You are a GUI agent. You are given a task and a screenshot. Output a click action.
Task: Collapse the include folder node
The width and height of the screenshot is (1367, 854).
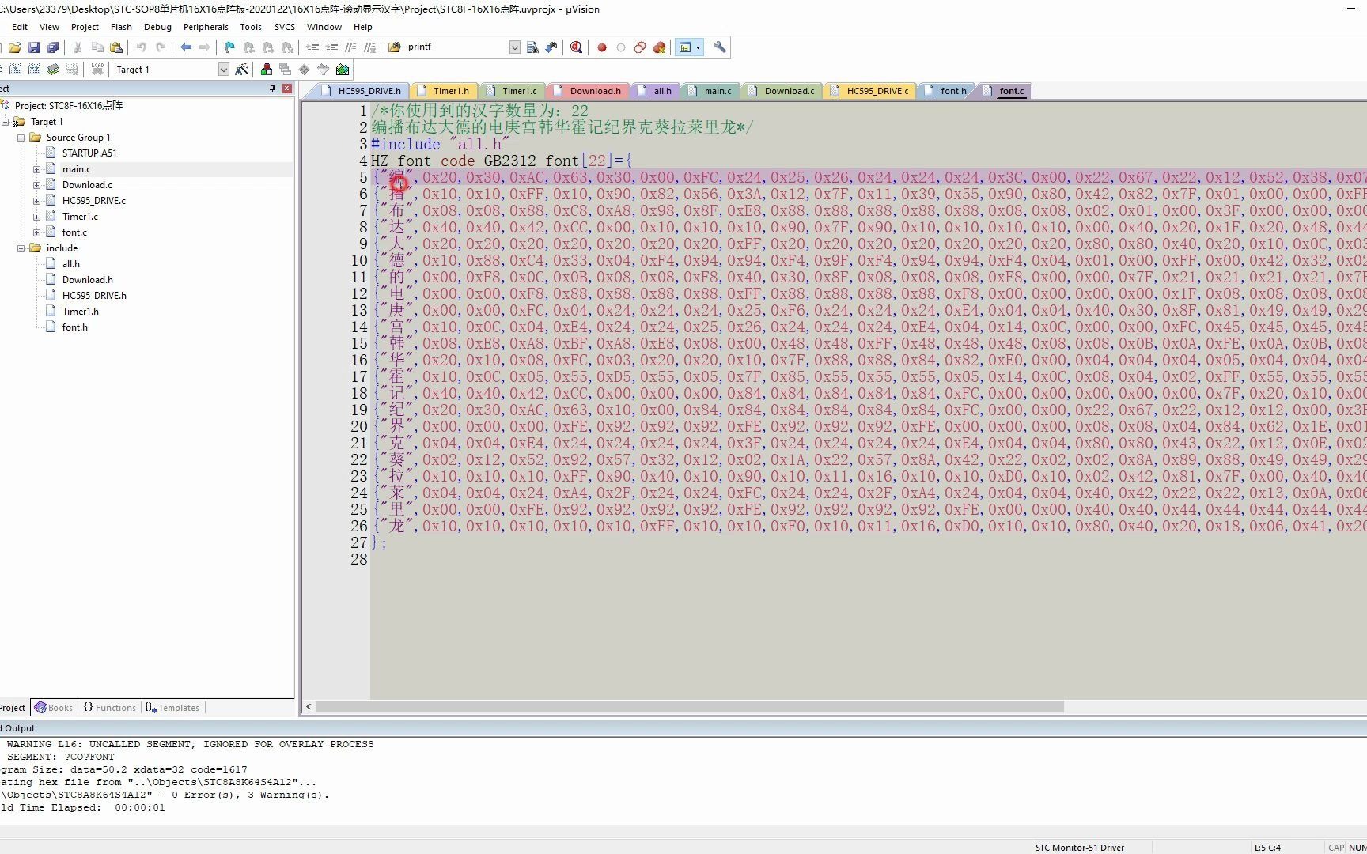pyautogui.click(x=21, y=248)
